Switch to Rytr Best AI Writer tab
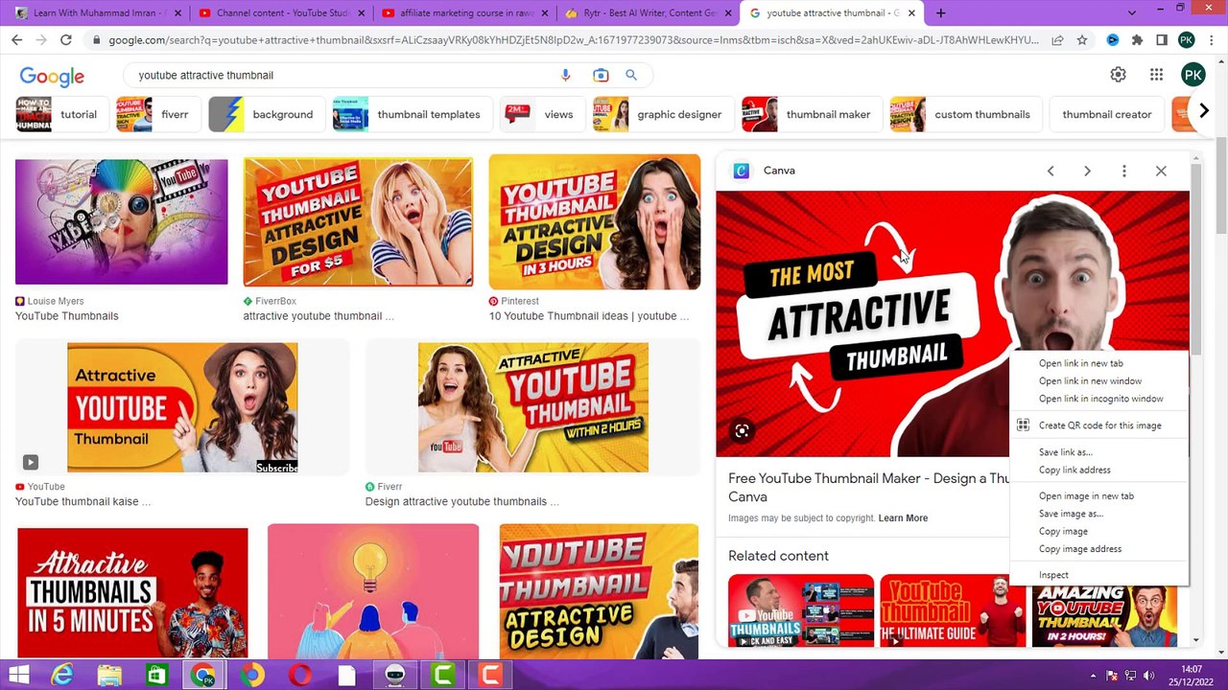The width and height of the screenshot is (1228, 690). tap(649, 12)
